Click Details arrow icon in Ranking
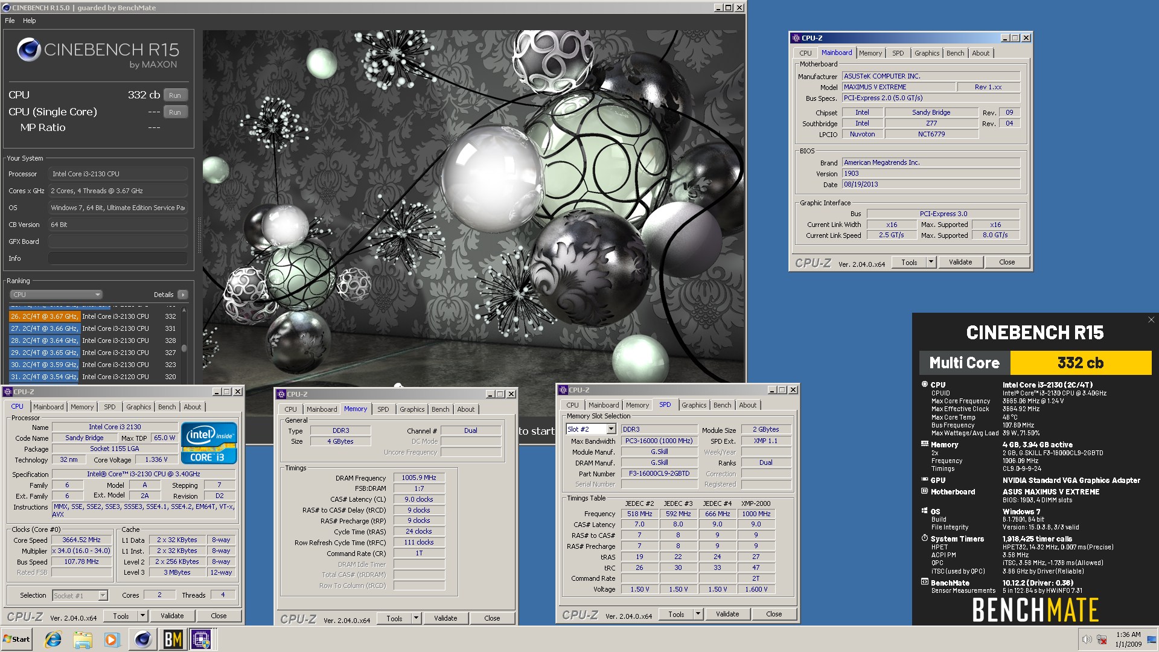This screenshot has width=1159, height=652. [183, 295]
